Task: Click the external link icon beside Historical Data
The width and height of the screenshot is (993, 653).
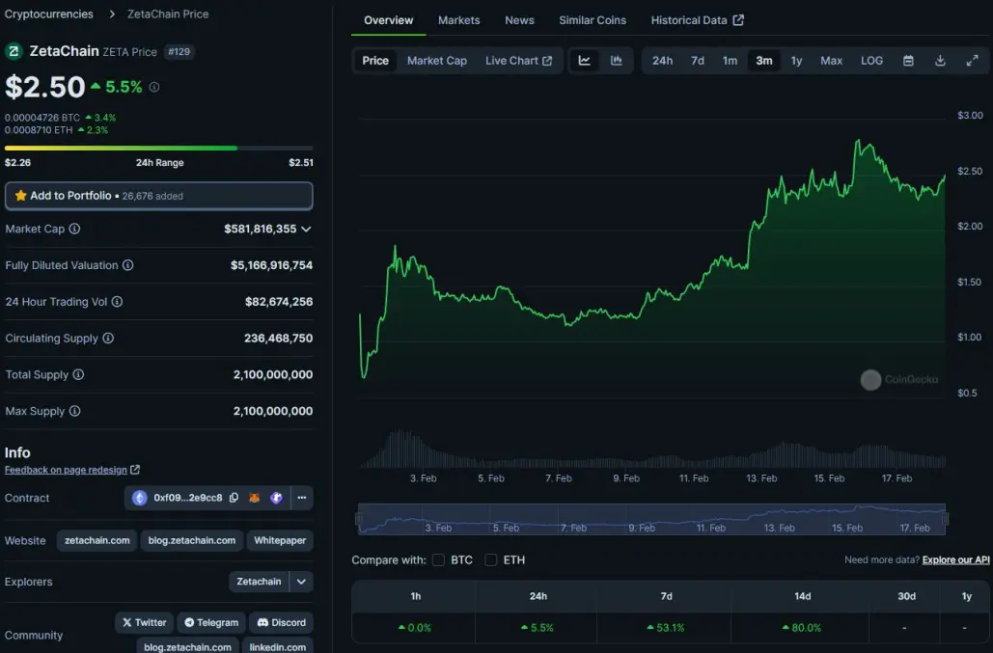Action: pyautogui.click(x=738, y=20)
